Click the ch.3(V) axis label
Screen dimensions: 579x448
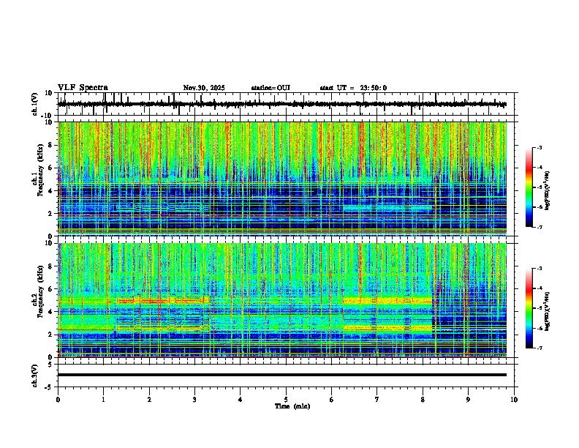coord(35,376)
